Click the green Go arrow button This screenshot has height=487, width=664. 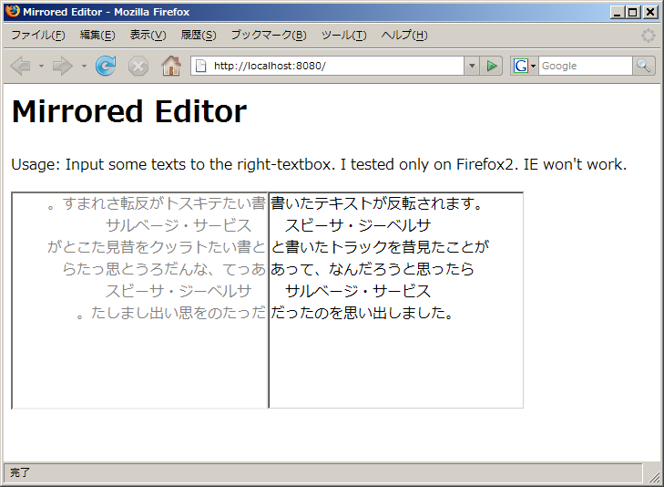491,67
